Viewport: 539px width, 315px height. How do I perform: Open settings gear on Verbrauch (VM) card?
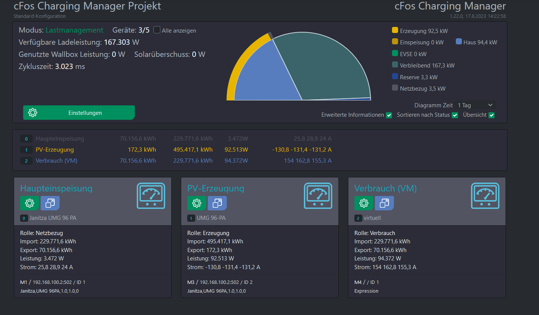point(364,203)
